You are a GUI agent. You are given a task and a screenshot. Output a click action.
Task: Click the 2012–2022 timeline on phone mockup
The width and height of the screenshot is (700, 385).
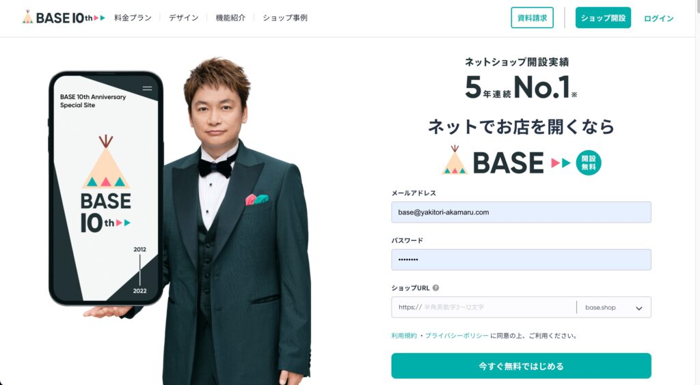pos(139,270)
